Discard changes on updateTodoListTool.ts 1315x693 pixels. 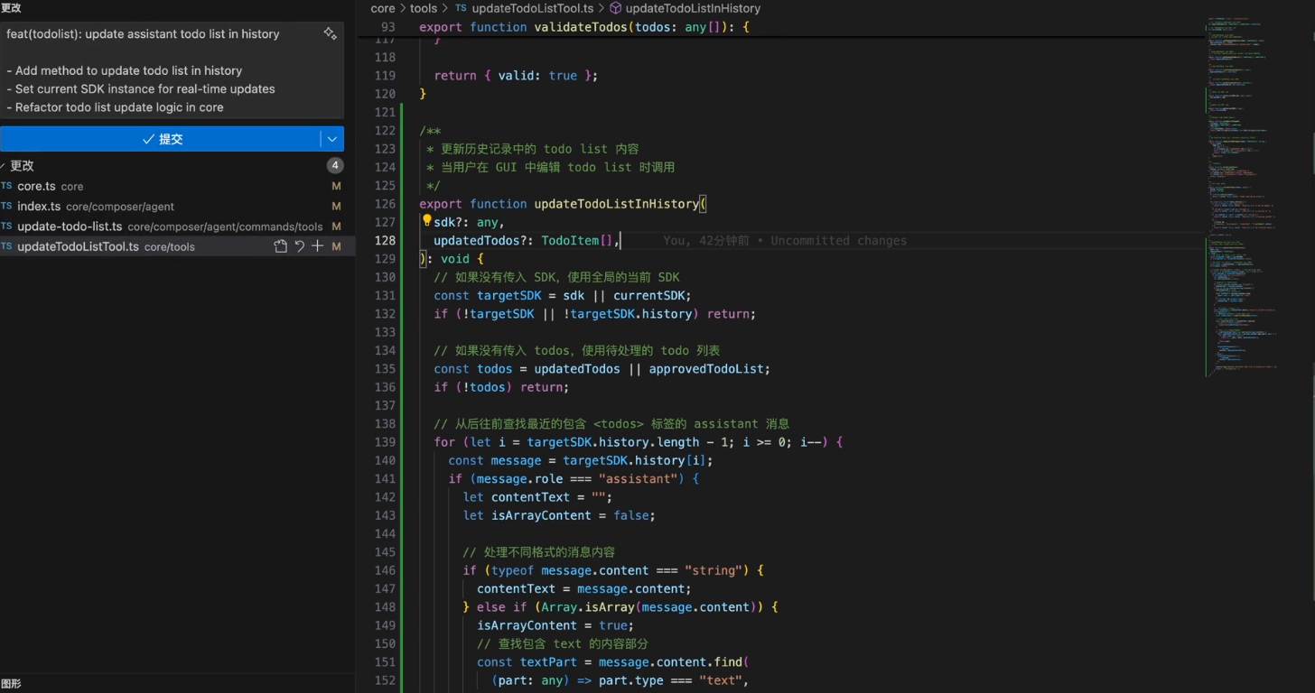(300, 246)
